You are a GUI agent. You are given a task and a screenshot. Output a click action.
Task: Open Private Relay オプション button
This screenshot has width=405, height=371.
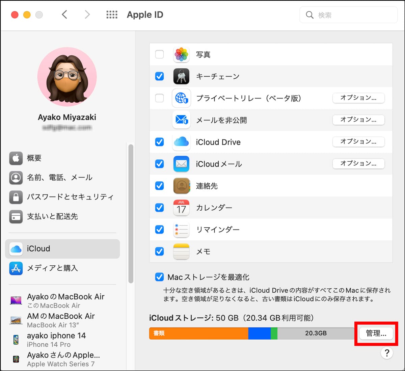point(358,98)
